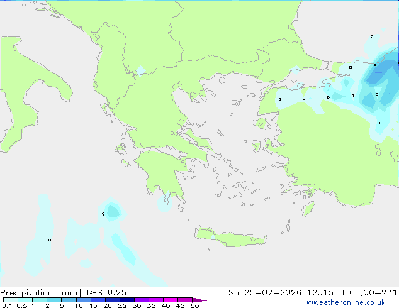
Task: Click the '(00+231)' forecast run text
Action: (379, 293)
